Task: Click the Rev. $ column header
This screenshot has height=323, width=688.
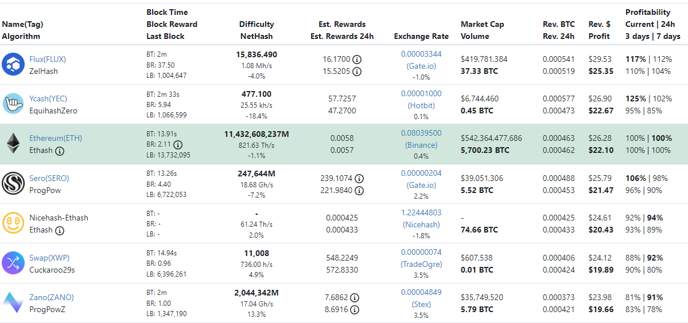Action: click(599, 25)
